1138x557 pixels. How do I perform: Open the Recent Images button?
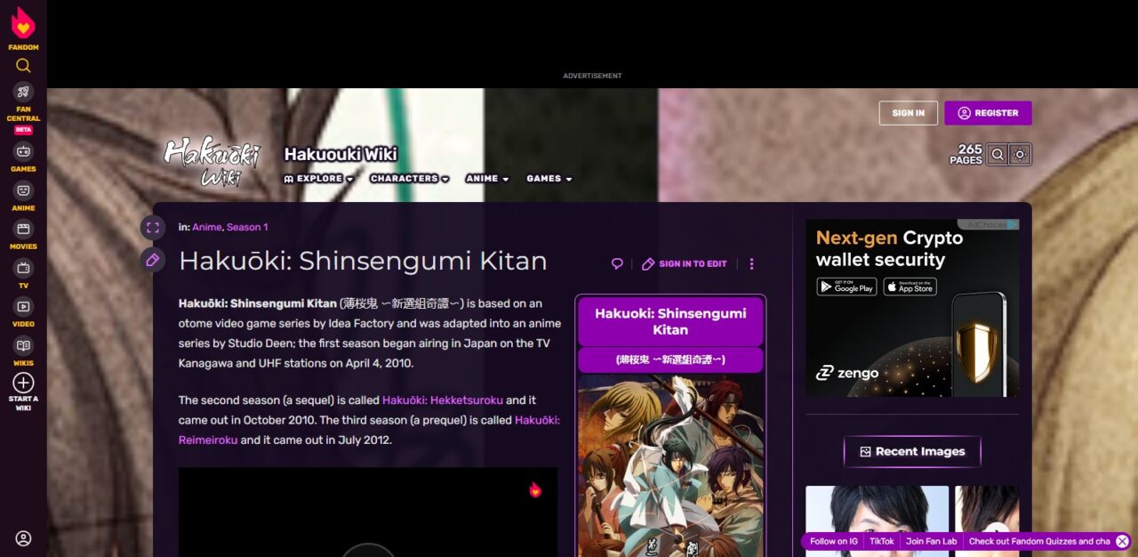912,452
